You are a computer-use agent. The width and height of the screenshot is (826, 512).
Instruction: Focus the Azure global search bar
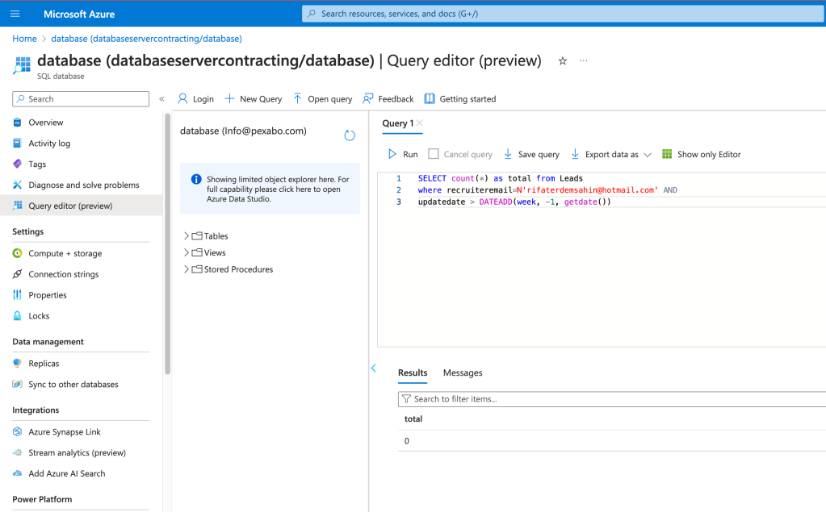[x=564, y=14]
